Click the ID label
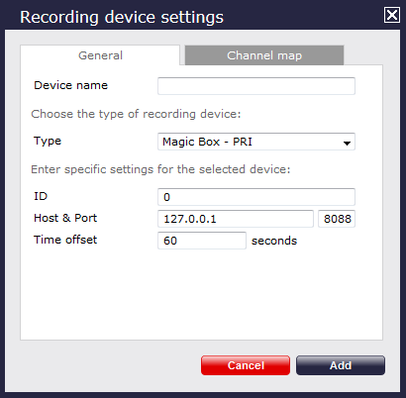The height and width of the screenshot is (398, 406). [41, 196]
